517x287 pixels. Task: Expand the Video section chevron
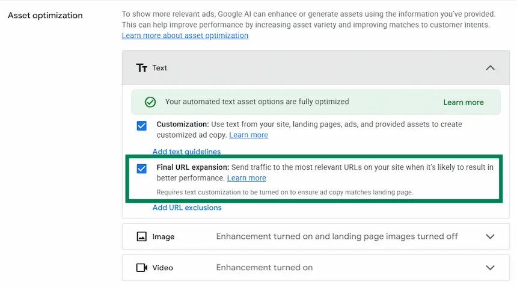(490, 268)
